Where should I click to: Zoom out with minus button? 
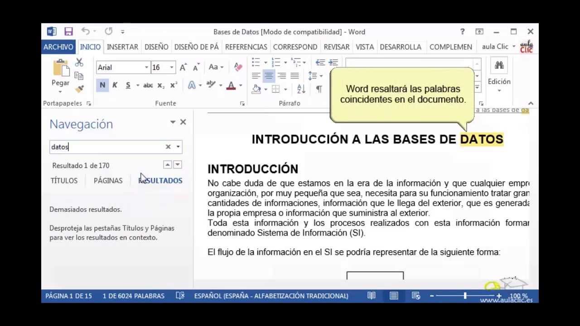pyautogui.click(x=432, y=296)
